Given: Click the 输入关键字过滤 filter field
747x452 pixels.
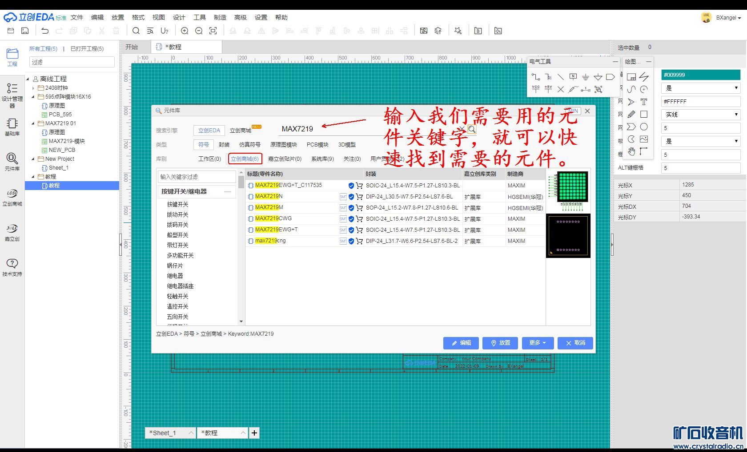Looking at the screenshot, I should click(197, 177).
